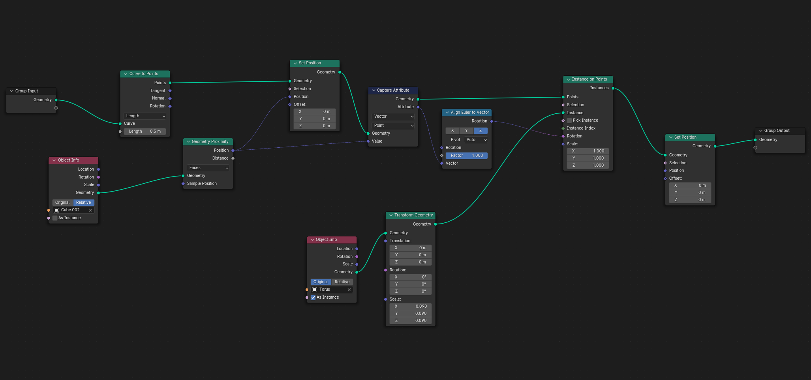This screenshot has width=811, height=380.
Task: Click the Sample Position input socket
Action: pyautogui.click(x=183, y=184)
